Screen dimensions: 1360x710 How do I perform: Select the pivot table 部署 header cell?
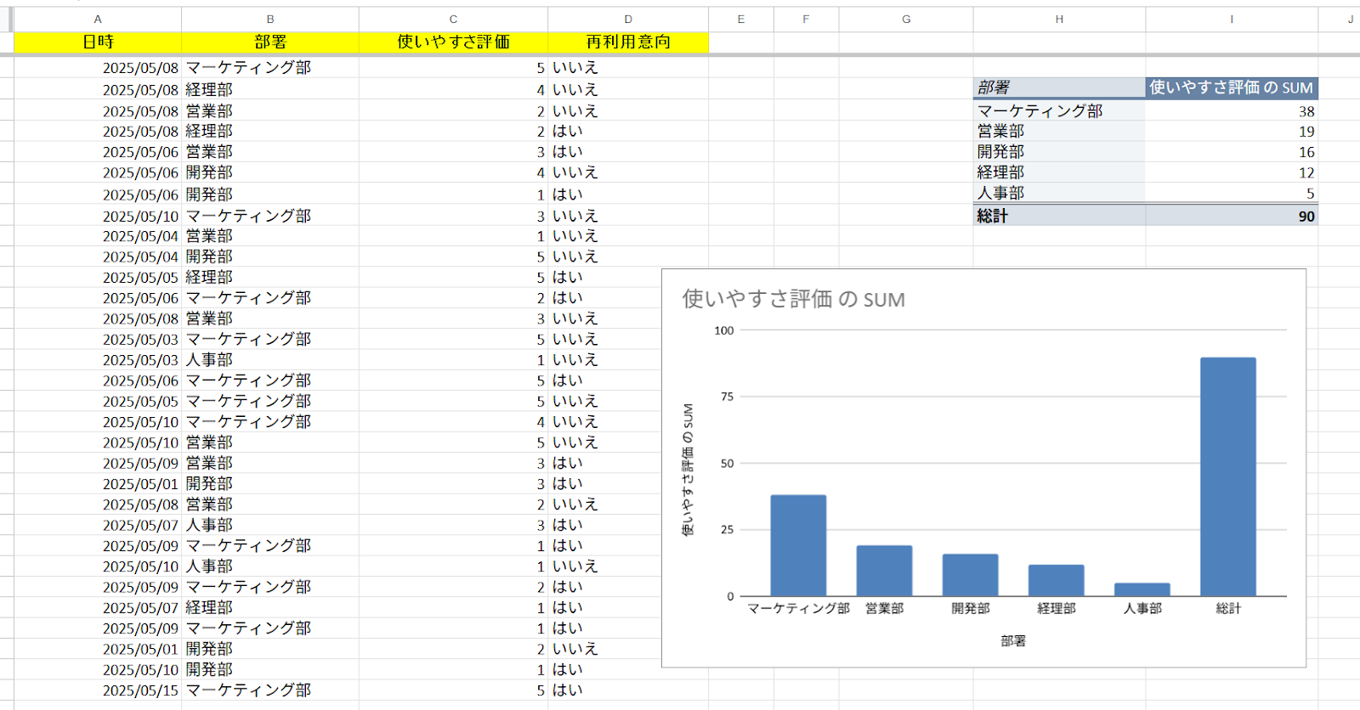coord(1058,87)
